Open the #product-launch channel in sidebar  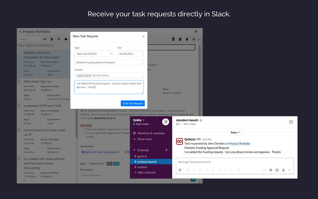151,162
